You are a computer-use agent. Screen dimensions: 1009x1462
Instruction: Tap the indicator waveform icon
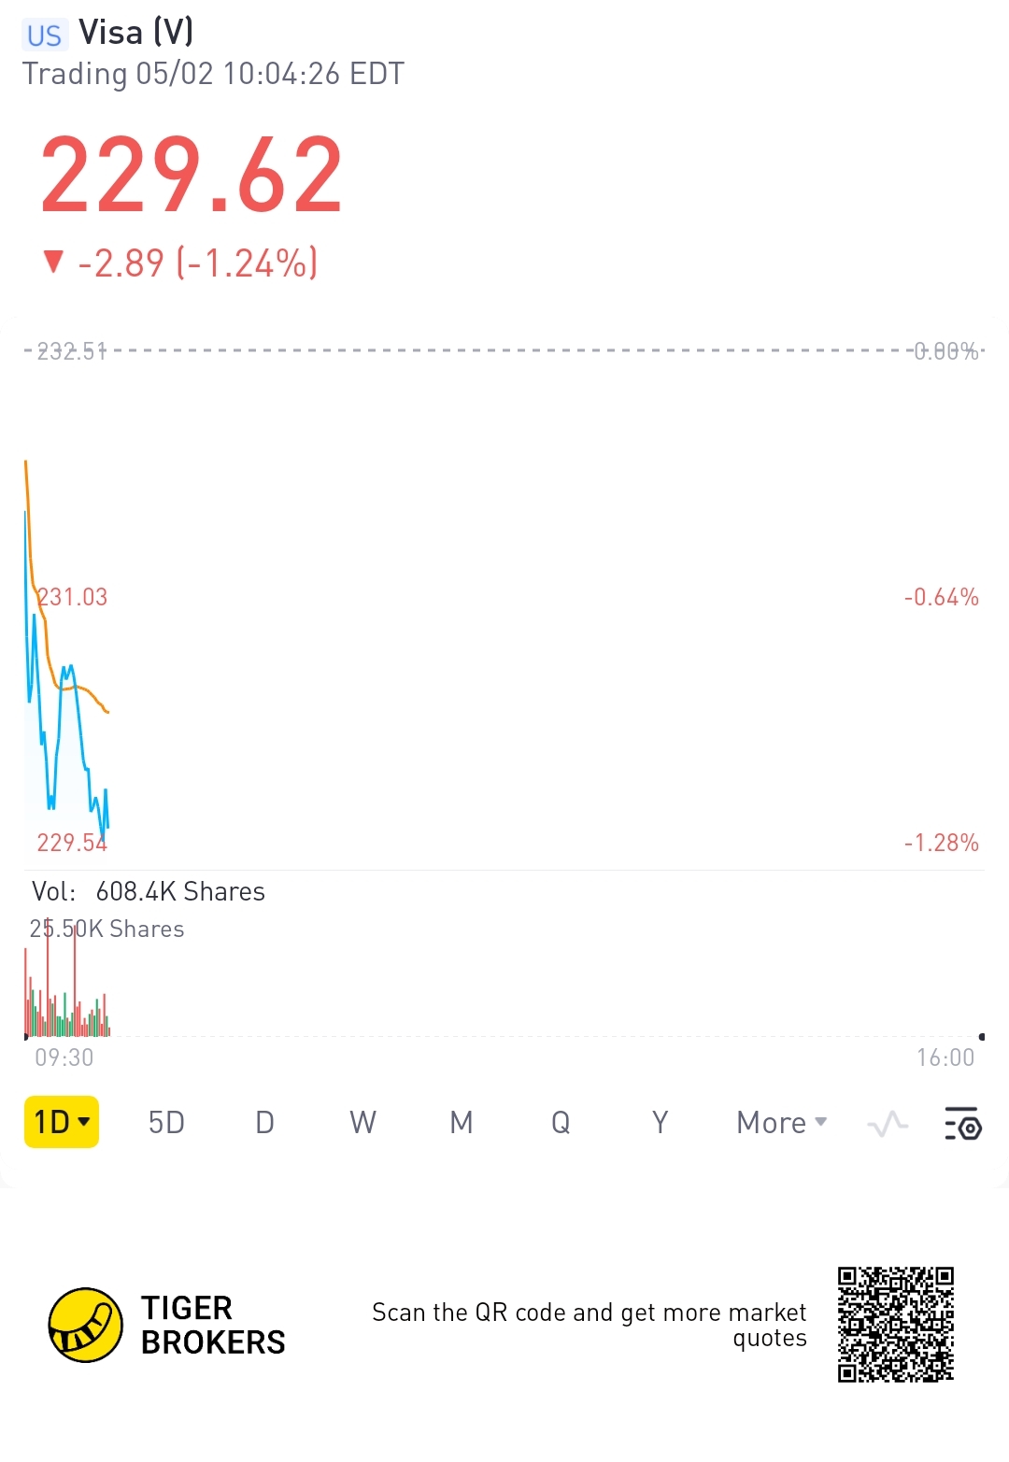point(887,1123)
